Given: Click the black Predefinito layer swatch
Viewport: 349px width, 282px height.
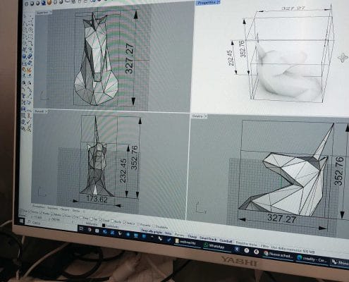Looking at the screenshot, I should point(104,225).
